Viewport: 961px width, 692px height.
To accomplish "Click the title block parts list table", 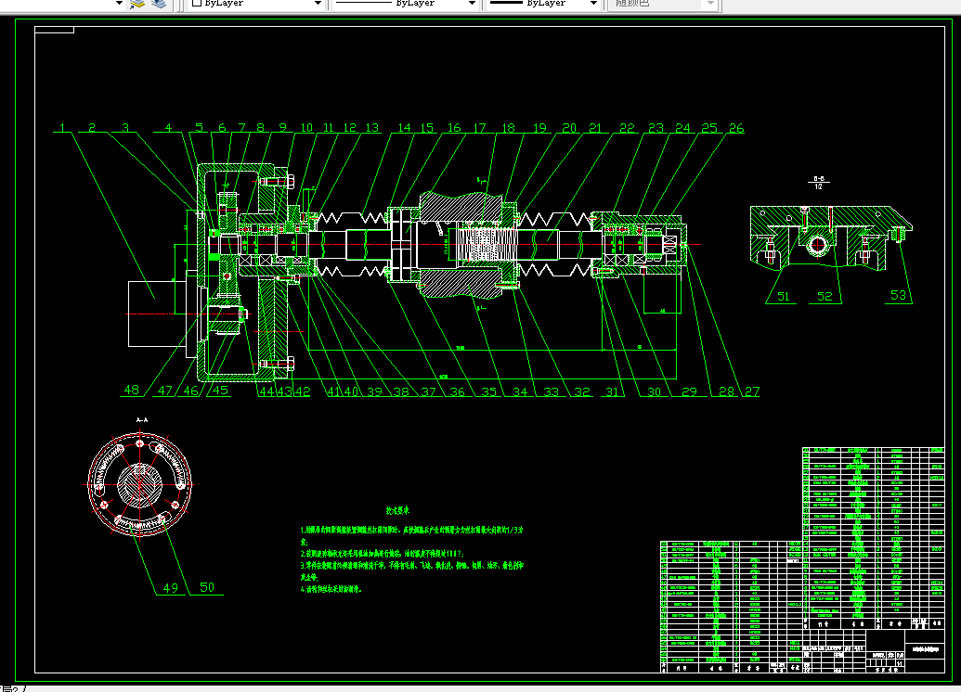I will [x=802, y=559].
